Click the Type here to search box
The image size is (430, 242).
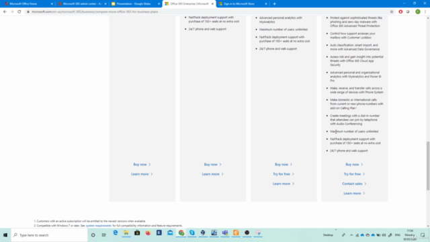(49, 235)
